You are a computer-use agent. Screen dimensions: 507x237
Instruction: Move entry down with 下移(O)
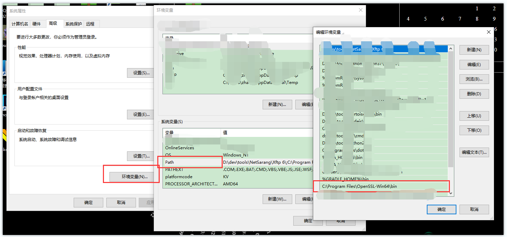tap(474, 130)
